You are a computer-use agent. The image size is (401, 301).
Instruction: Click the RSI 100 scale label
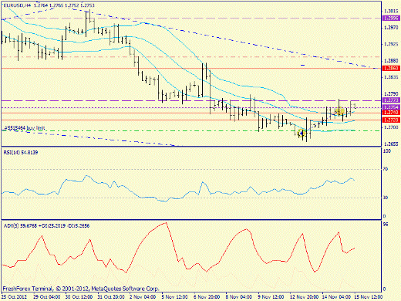coord(387,151)
